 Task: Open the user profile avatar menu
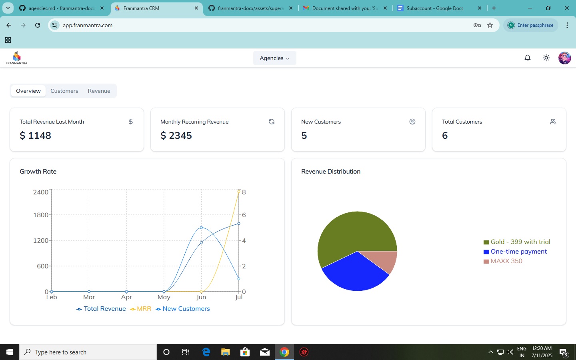point(564,58)
